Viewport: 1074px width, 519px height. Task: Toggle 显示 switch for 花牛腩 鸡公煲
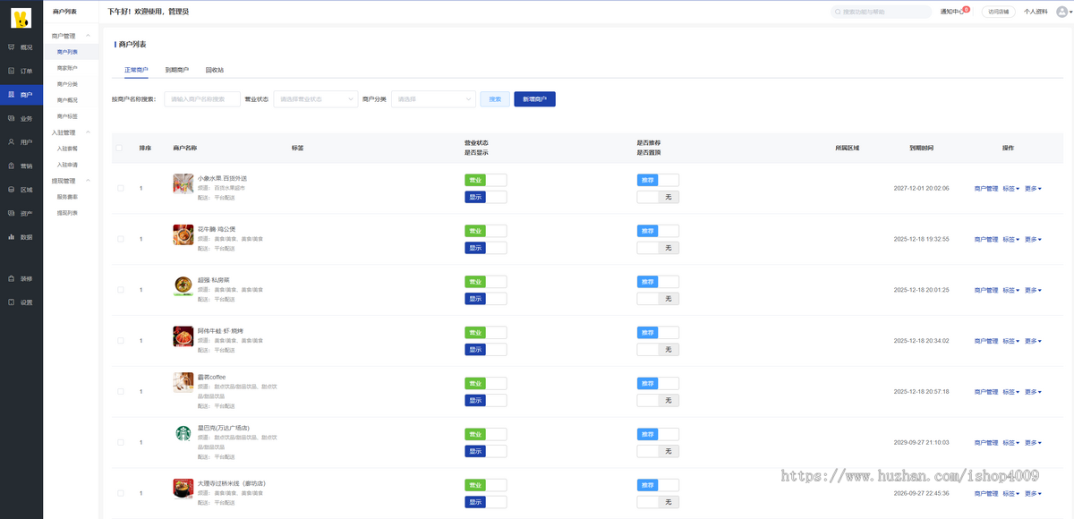(x=486, y=248)
